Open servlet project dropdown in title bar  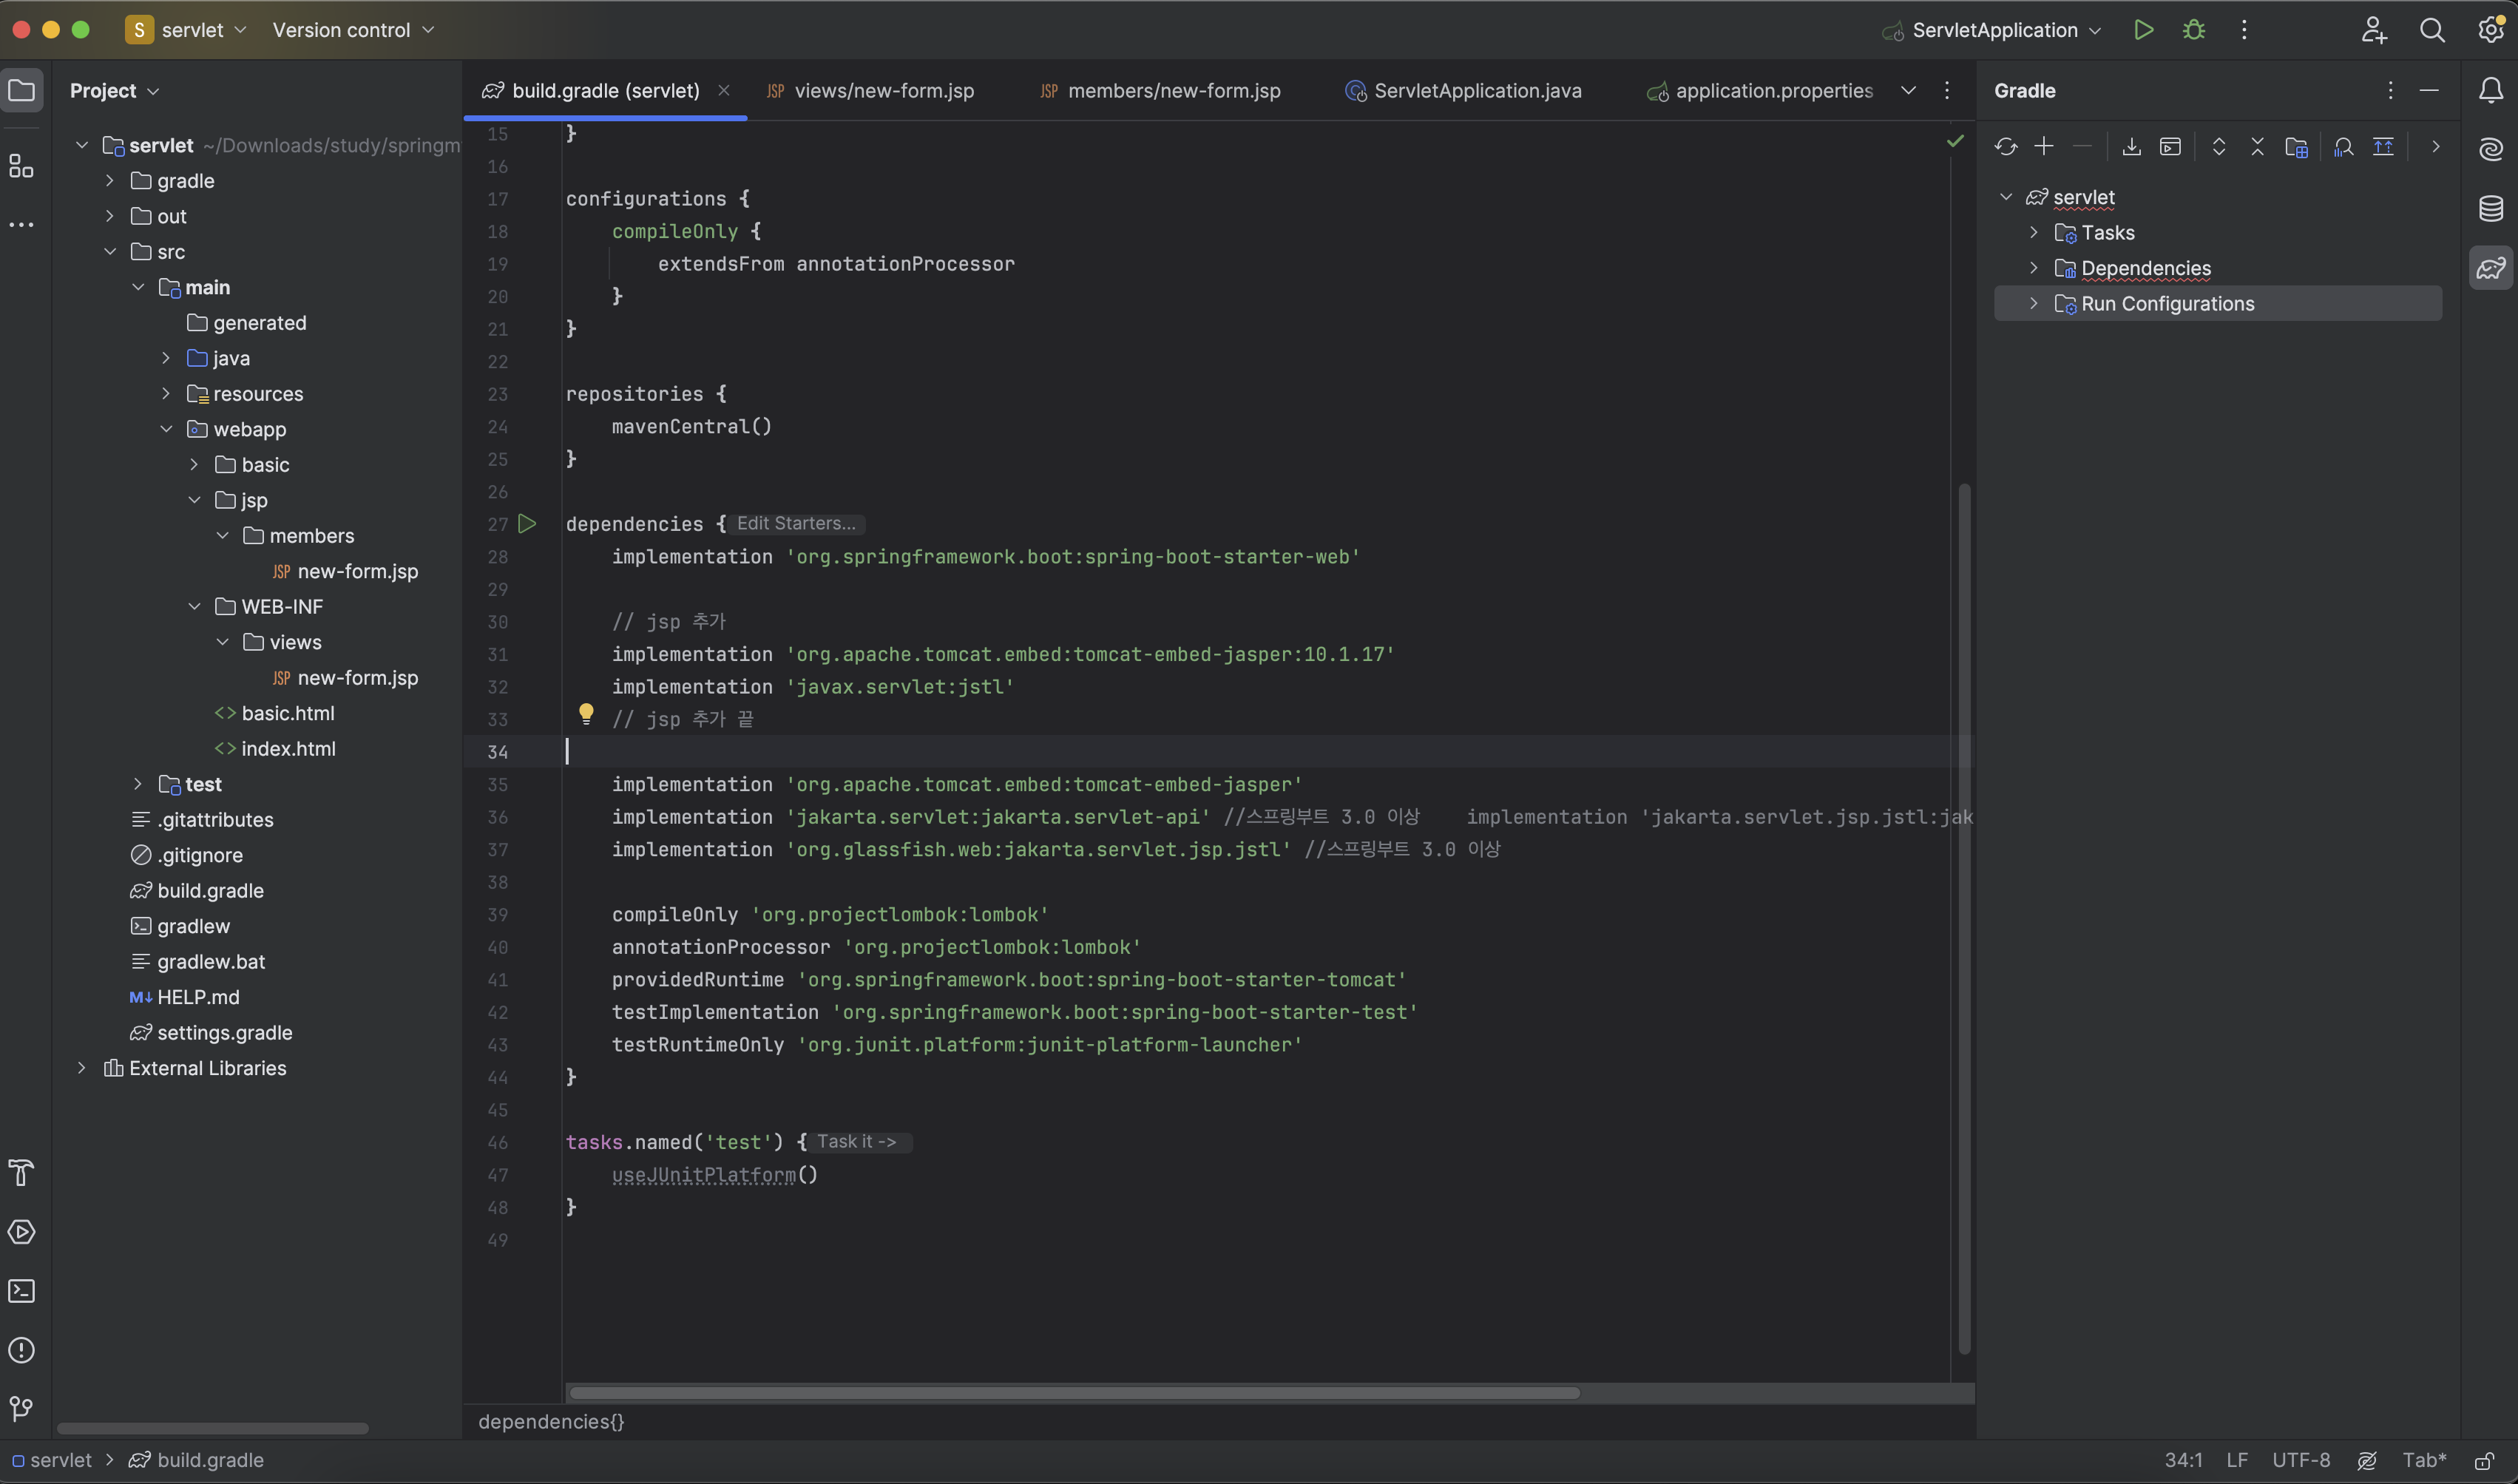(187, 30)
